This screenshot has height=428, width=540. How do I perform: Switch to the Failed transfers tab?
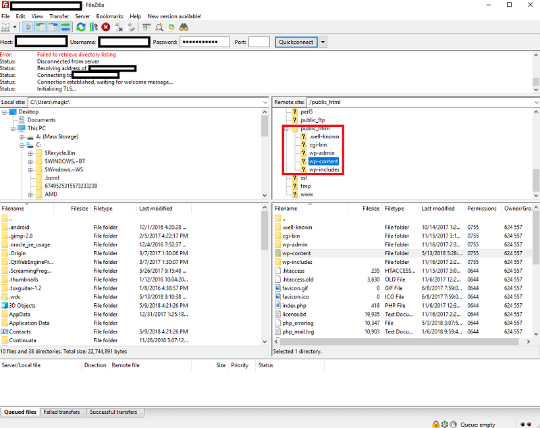pyautogui.click(x=61, y=412)
